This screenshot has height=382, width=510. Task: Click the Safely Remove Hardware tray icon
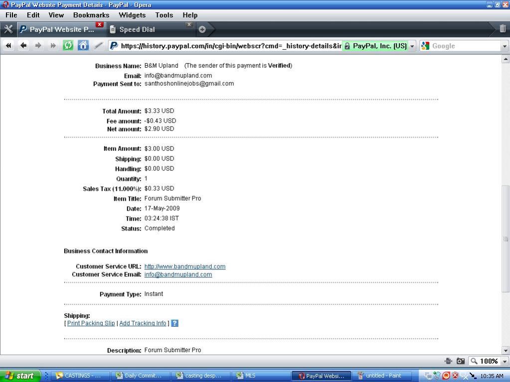click(438, 376)
